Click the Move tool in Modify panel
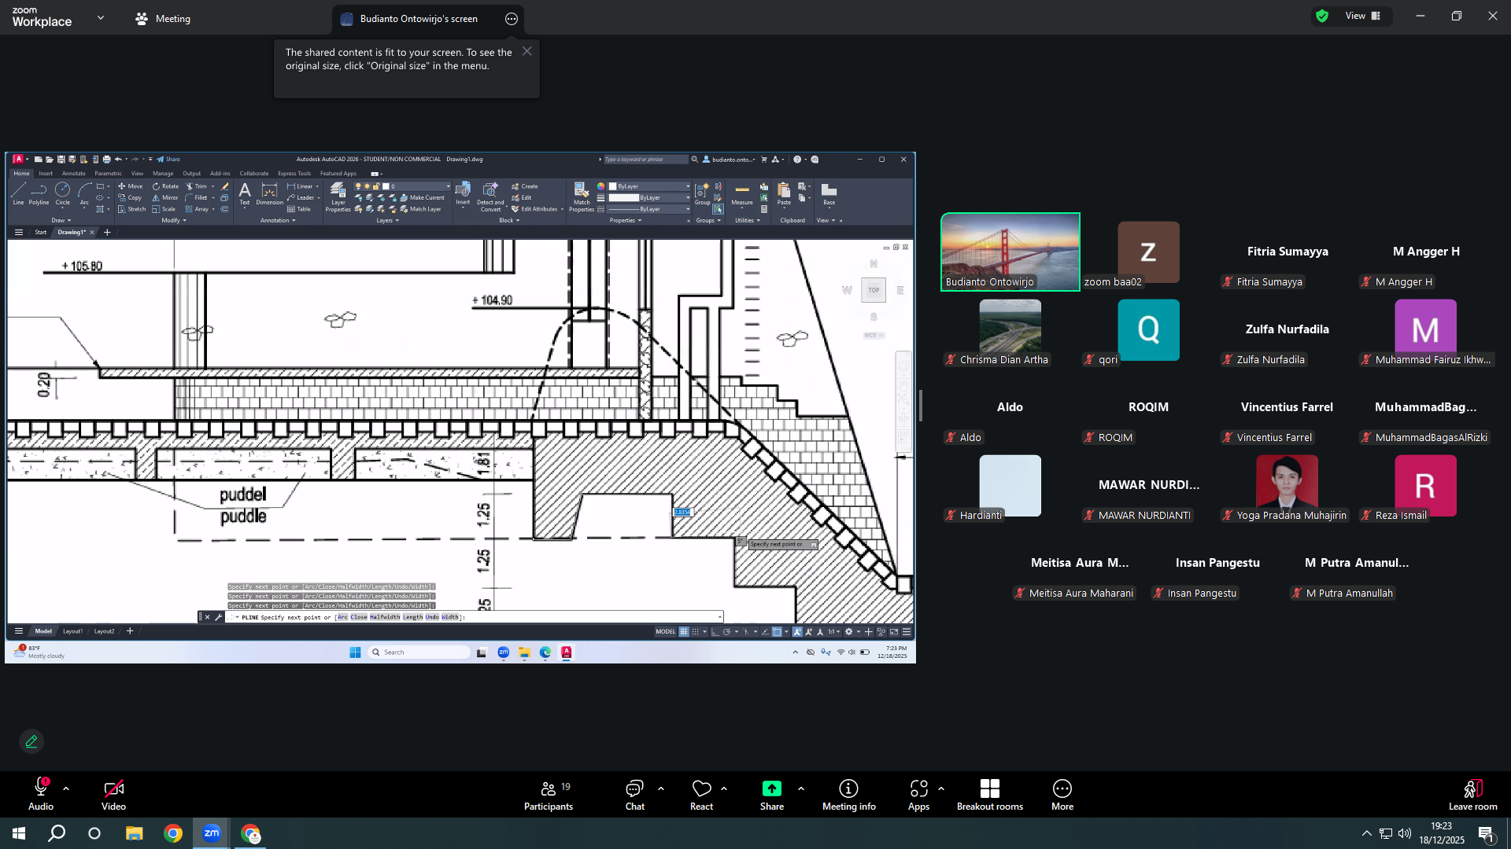The image size is (1511, 849). click(131, 186)
